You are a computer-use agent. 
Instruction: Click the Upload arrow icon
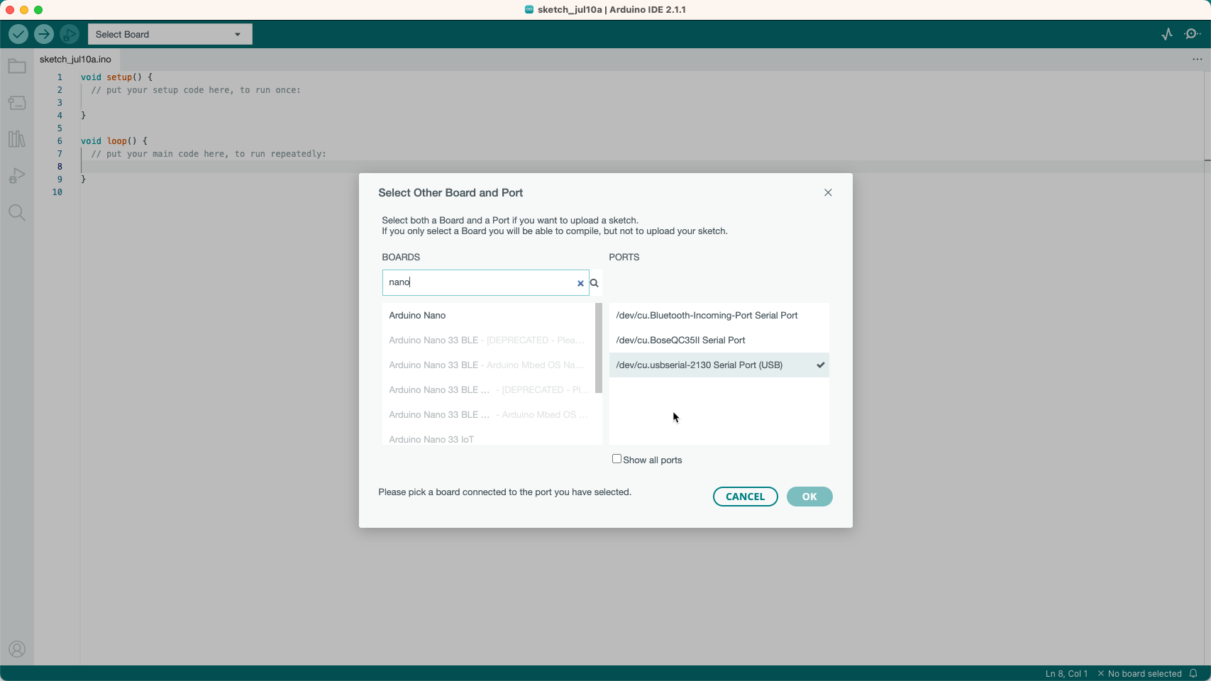(x=44, y=34)
